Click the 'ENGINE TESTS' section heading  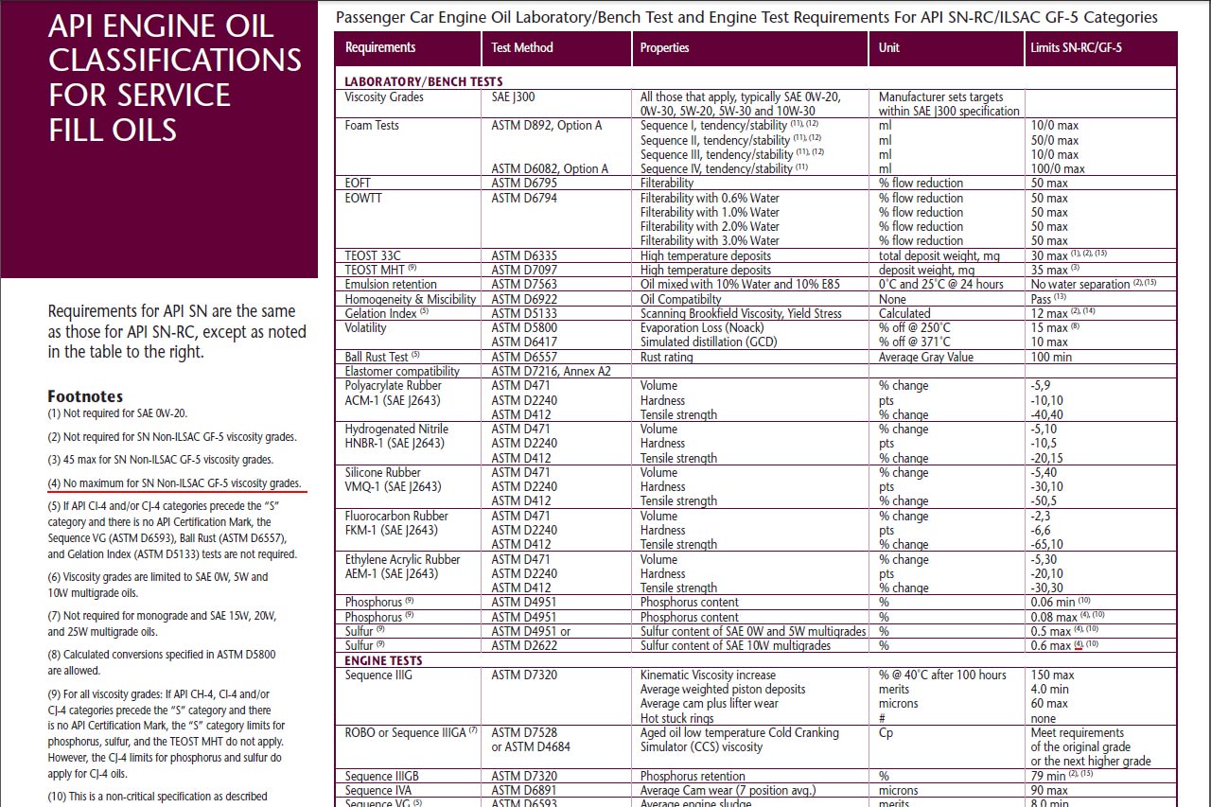pos(383,660)
